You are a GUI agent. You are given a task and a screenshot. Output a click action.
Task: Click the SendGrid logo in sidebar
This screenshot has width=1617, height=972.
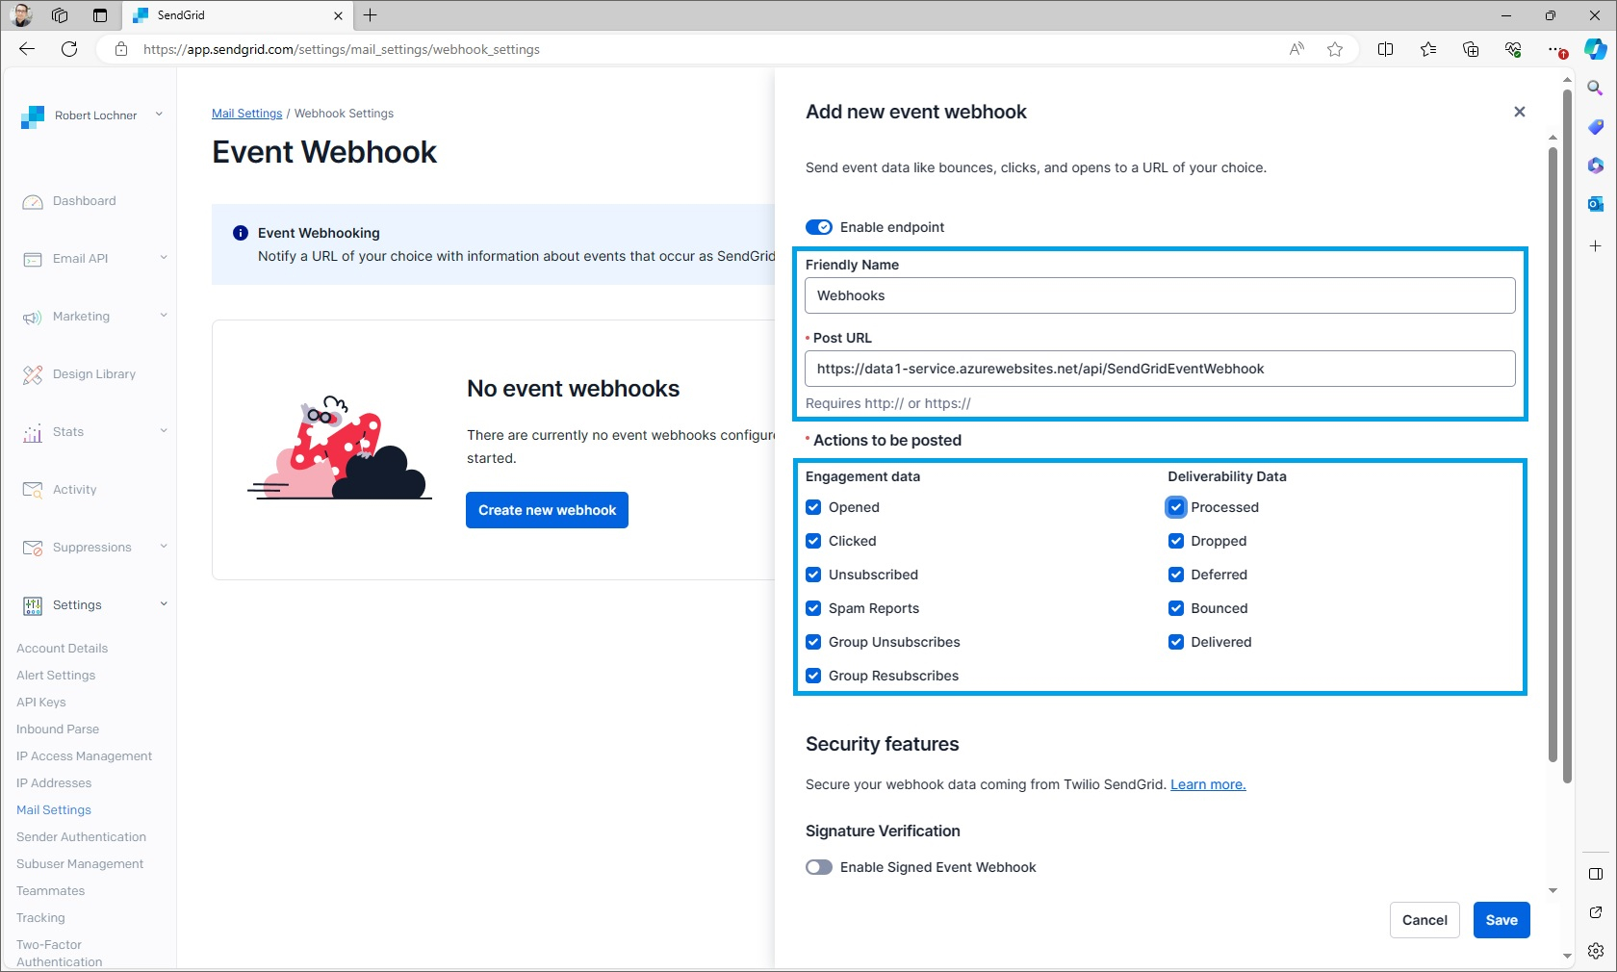coord(33,117)
